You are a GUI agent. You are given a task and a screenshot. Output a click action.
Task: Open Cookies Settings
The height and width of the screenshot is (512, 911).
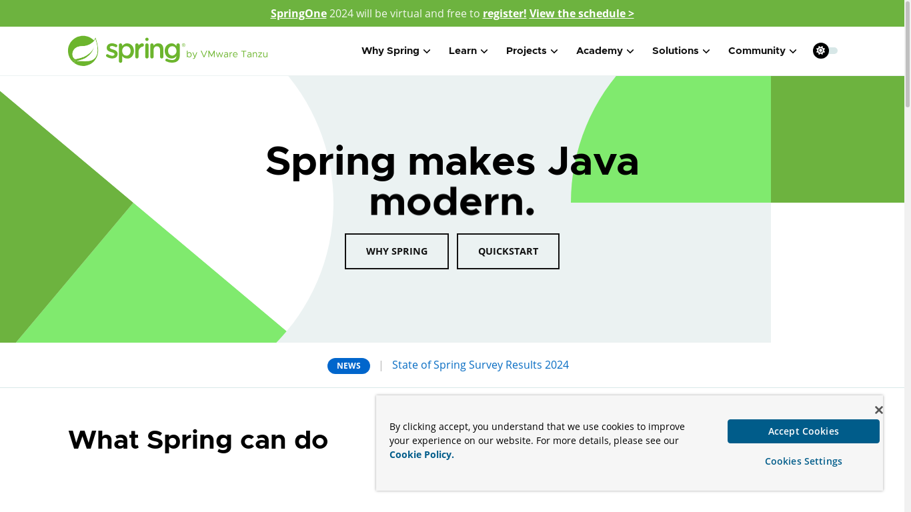[x=804, y=461]
